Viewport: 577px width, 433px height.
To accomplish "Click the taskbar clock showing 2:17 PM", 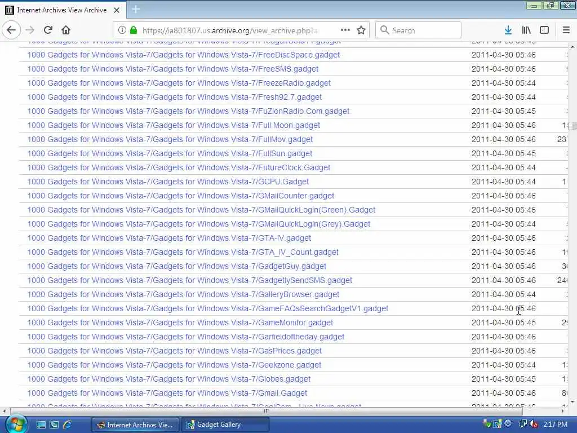I will pos(555,425).
